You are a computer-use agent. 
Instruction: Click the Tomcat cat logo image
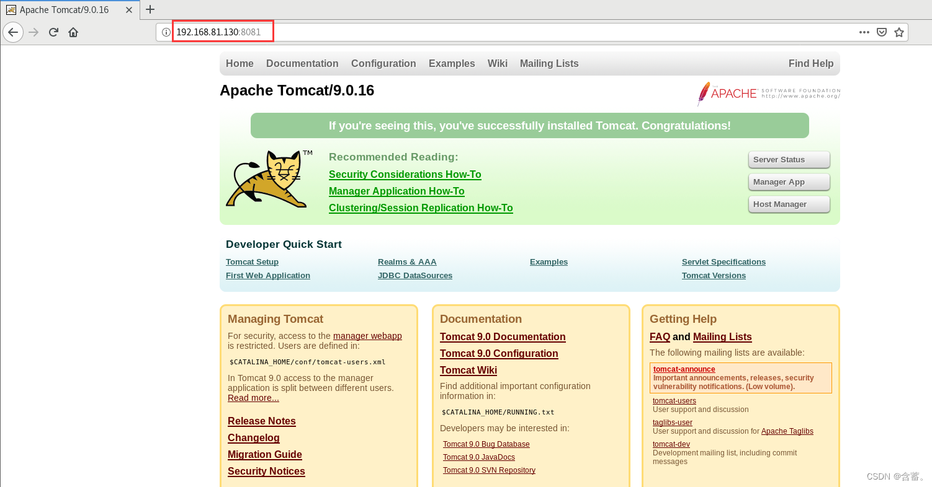click(x=269, y=178)
